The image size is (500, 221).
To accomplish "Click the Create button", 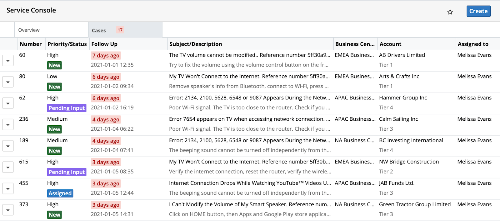I will 478,11.
